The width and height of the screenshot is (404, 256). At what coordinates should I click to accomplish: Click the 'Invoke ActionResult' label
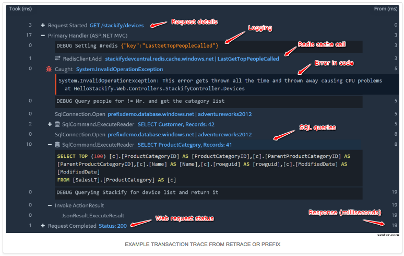click(79, 205)
